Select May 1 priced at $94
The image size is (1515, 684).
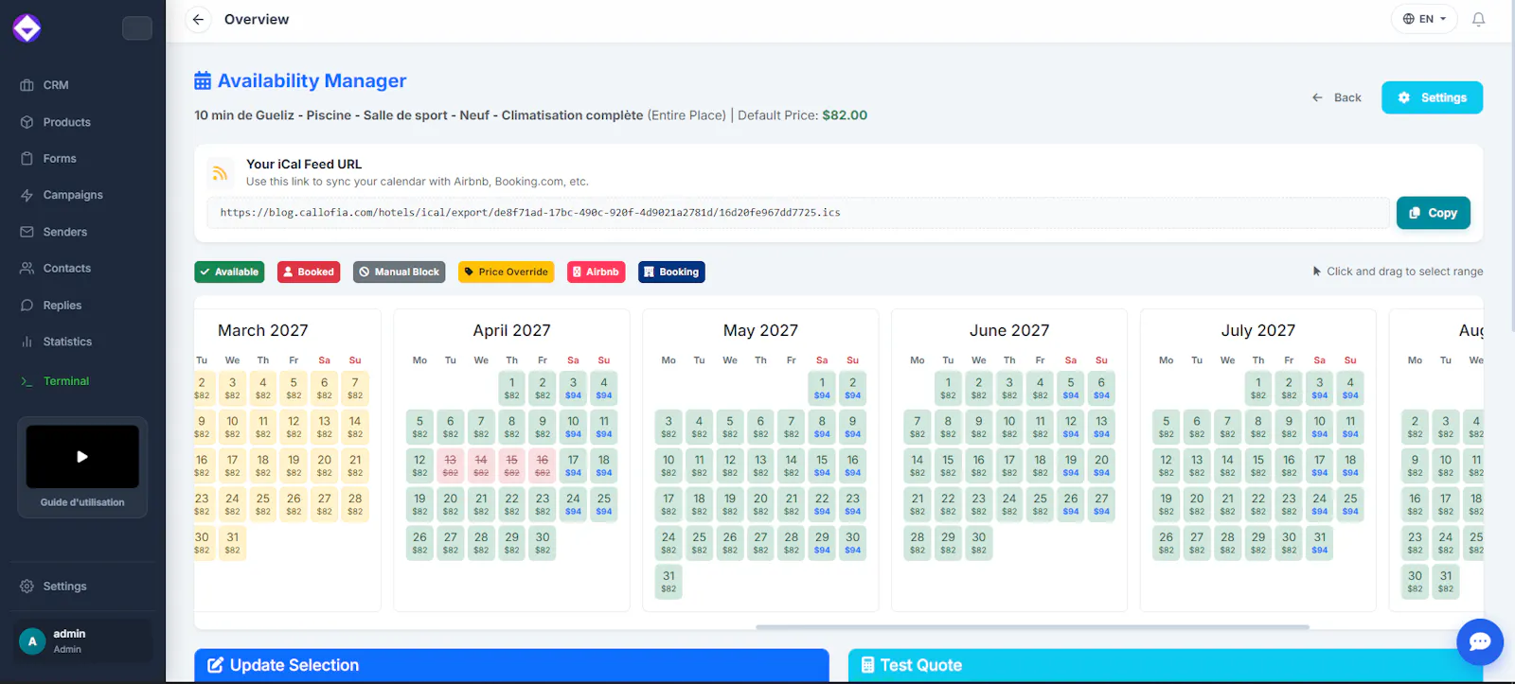(822, 388)
